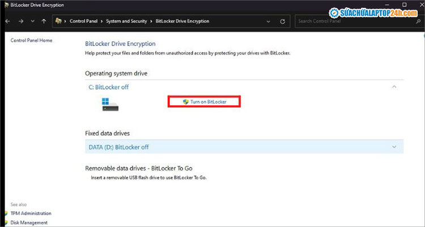The width and height of the screenshot is (425, 227).
Task: Select DATA (D:) BitLocker off row text
Action: [x=119, y=147]
